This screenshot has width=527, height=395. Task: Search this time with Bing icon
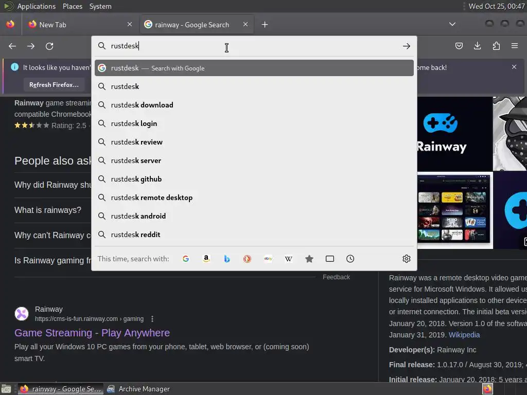(x=227, y=259)
